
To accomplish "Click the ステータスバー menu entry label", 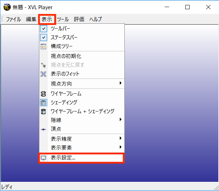I will click(x=64, y=37).
